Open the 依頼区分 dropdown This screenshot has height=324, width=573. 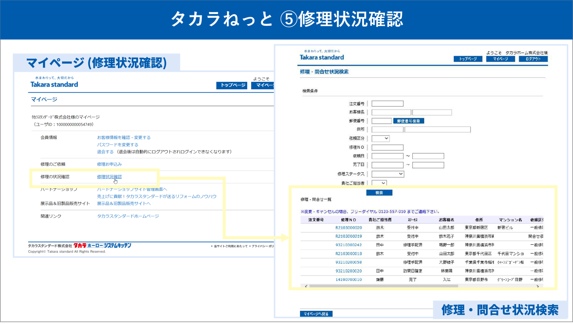(x=381, y=138)
